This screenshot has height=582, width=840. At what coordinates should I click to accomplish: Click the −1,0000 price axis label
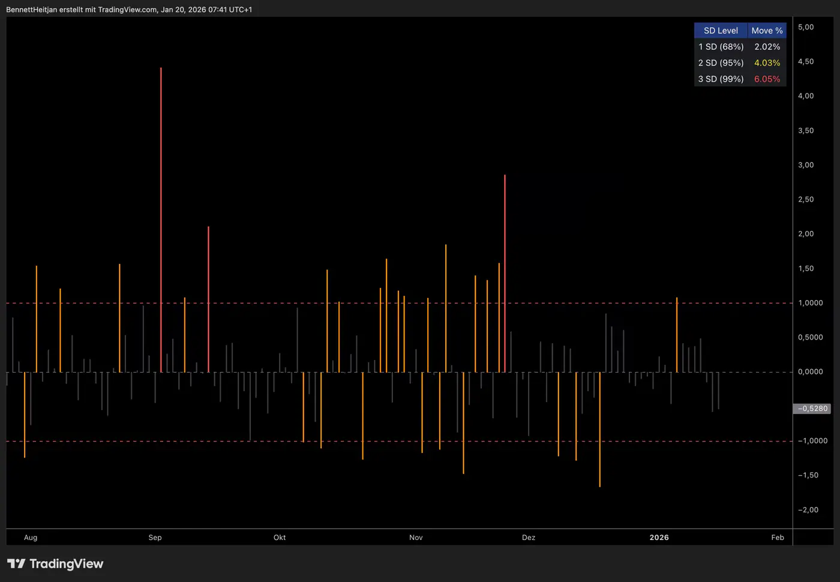point(812,441)
